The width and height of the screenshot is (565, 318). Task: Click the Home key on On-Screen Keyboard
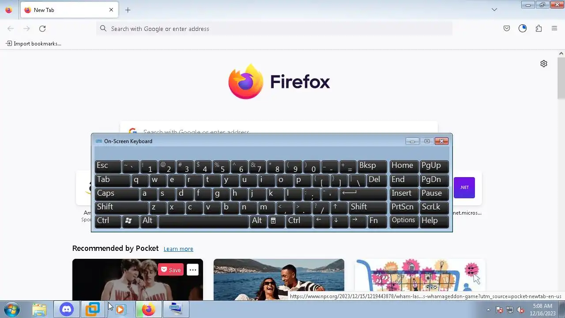tap(403, 166)
